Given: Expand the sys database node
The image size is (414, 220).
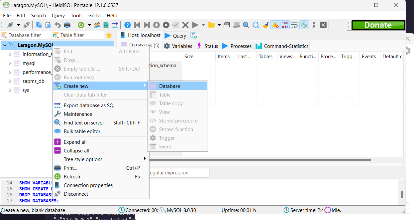Looking at the screenshot, I should tap(10, 90).
